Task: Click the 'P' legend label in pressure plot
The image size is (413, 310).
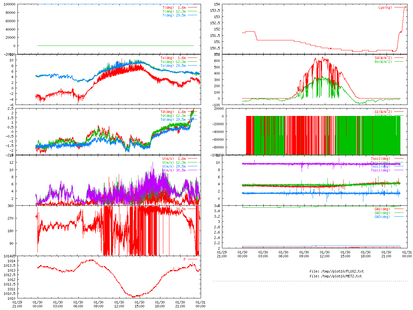Action: (185, 260)
